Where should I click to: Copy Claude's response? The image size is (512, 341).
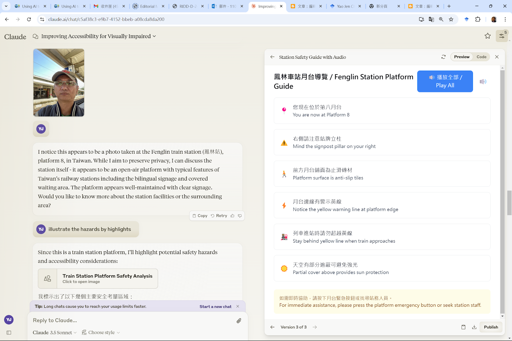(200, 216)
